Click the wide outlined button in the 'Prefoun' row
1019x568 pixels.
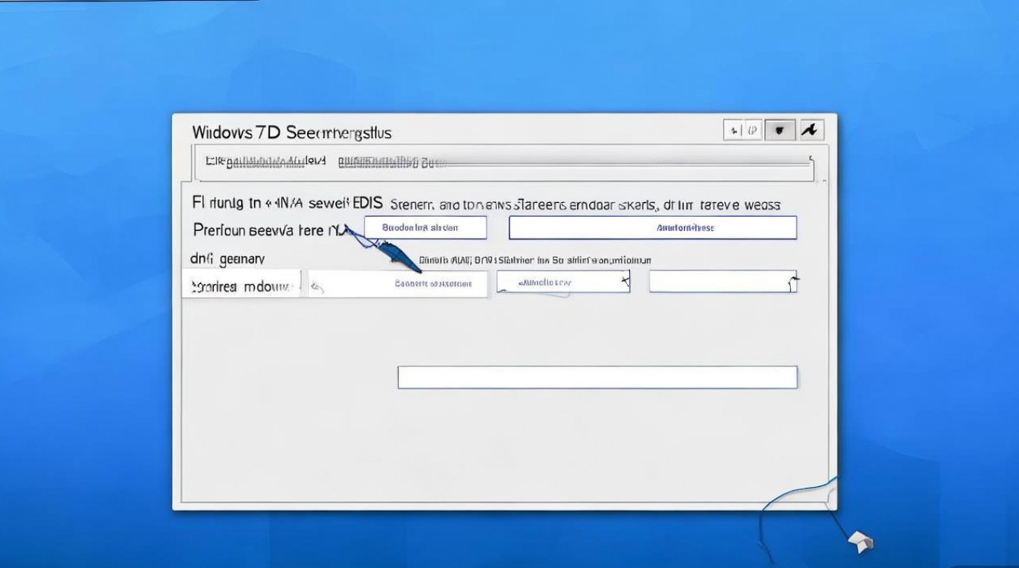653,227
